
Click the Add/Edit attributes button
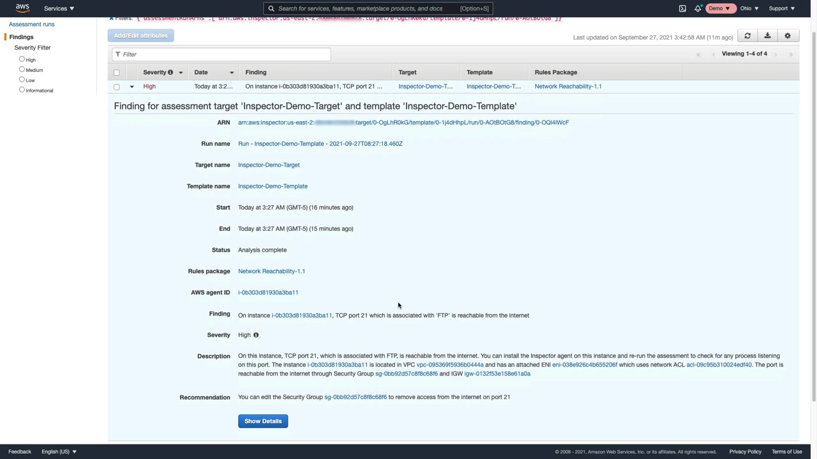pyautogui.click(x=140, y=36)
